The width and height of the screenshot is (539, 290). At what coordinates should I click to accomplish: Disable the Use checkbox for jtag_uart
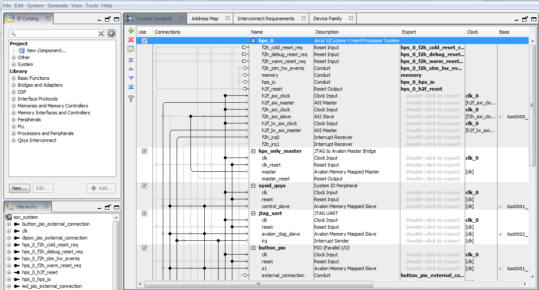pos(144,214)
